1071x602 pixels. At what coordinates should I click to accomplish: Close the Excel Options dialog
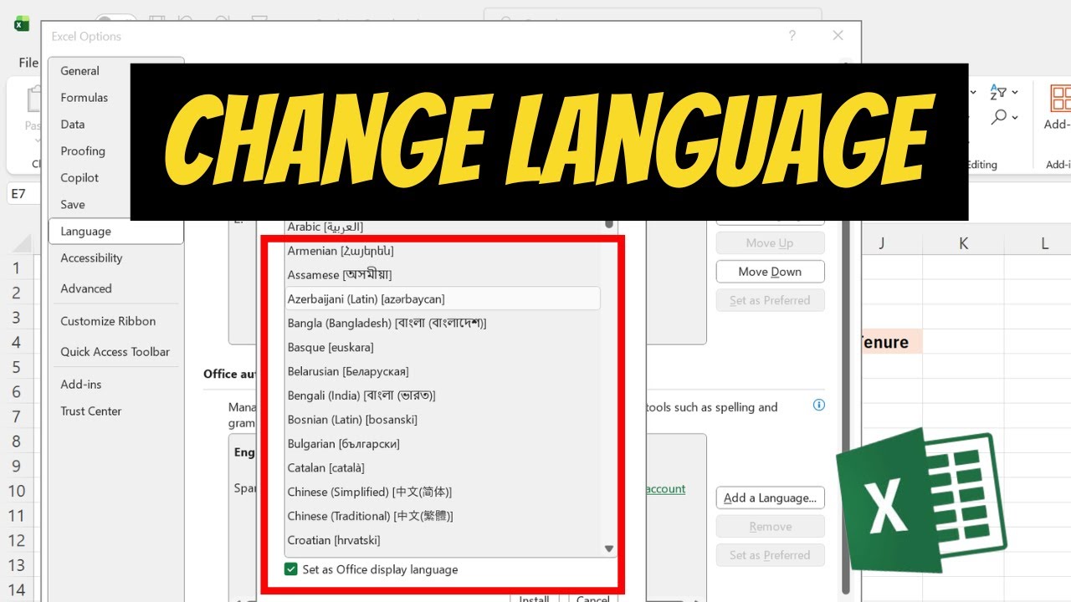pos(838,36)
